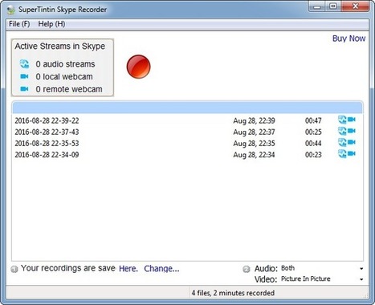
Task: Click audio icon of 22-37-43 recording
Action: tap(342, 131)
